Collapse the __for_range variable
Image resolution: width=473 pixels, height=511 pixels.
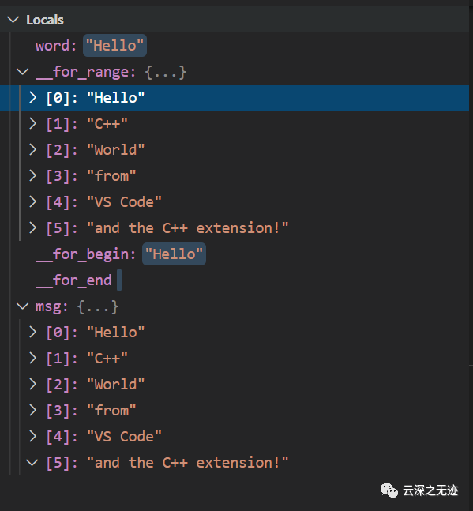tap(22, 72)
